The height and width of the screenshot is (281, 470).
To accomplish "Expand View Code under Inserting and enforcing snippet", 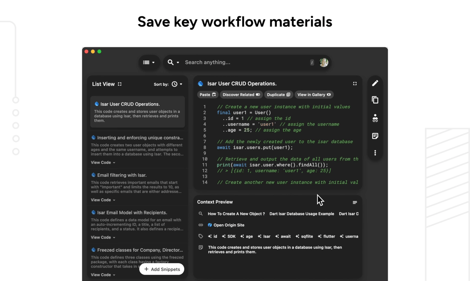I will pyautogui.click(x=103, y=163).
